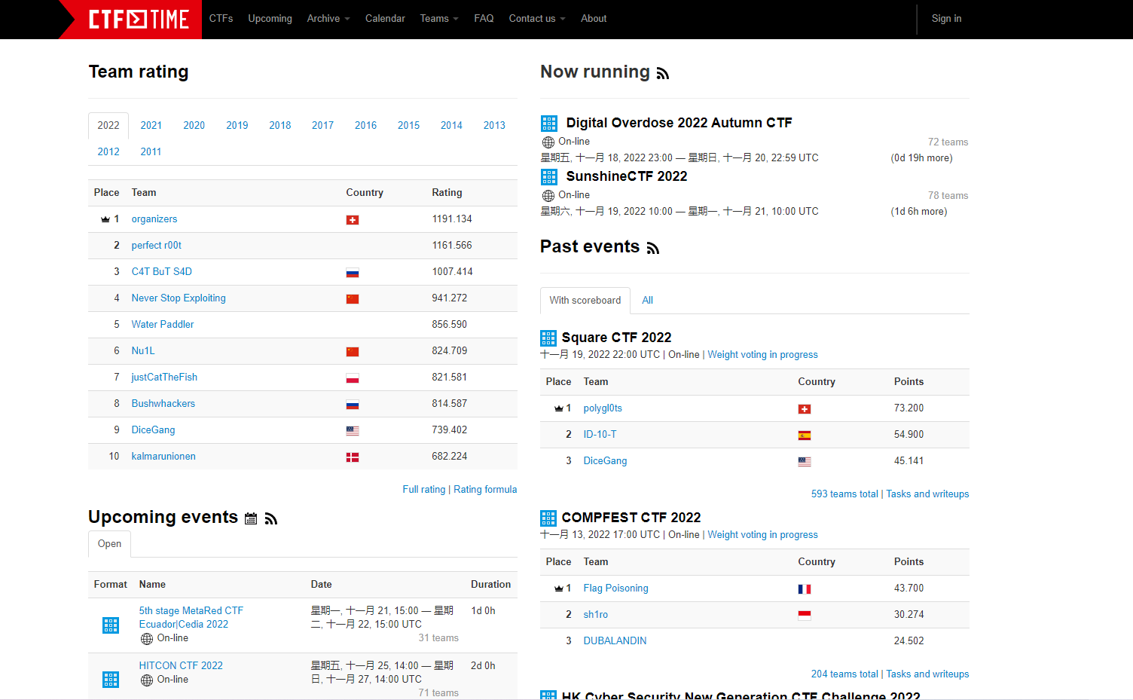
Task: View Rating formula page
Action: pos(485,490)
